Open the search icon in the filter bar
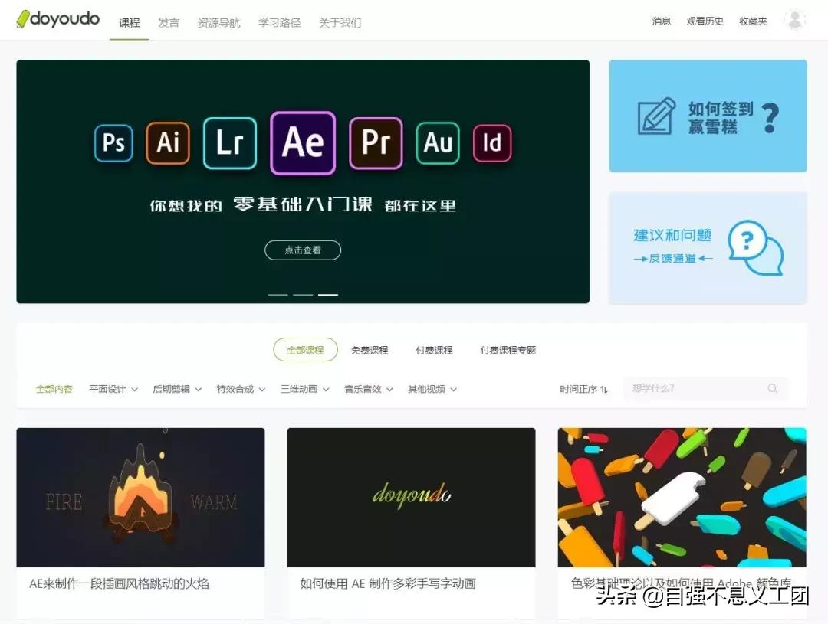Screen dimensions: 828x624 (772, 389)
